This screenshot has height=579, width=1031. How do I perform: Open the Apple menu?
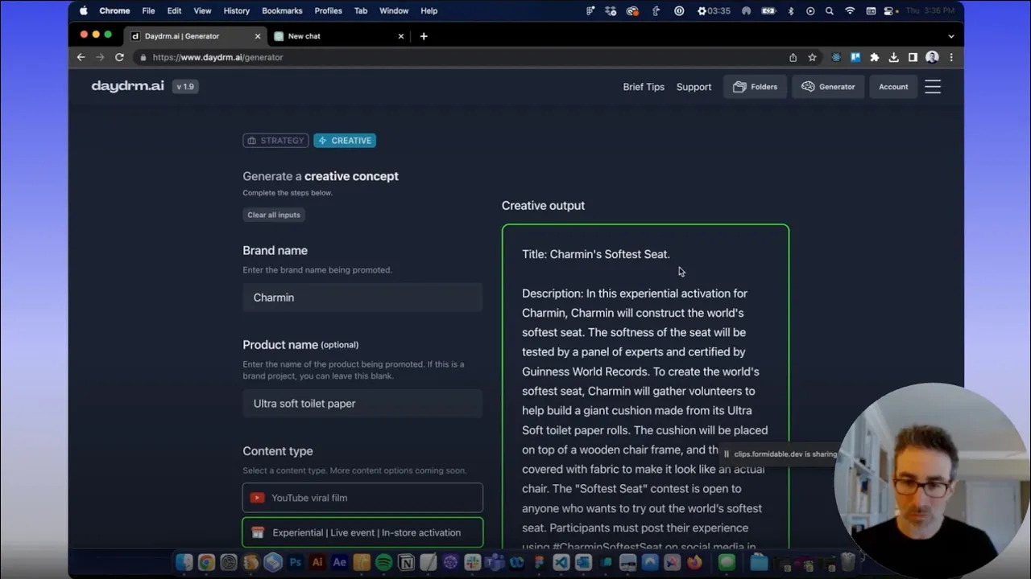pyautogui.click(x=84, y=11)
